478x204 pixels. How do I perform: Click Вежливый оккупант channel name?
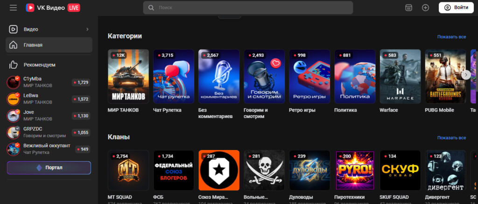click(47, 146)
